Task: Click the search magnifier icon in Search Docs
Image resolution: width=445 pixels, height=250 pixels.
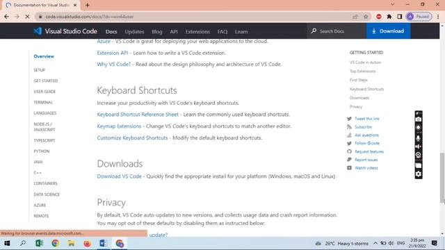Action: coord(314,31)
